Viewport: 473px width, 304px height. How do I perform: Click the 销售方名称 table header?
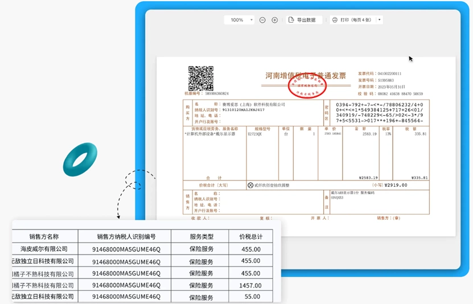[x=44, y=236]
